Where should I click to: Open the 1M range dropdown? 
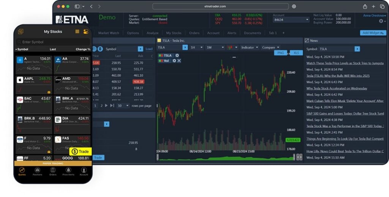[215, 47]
